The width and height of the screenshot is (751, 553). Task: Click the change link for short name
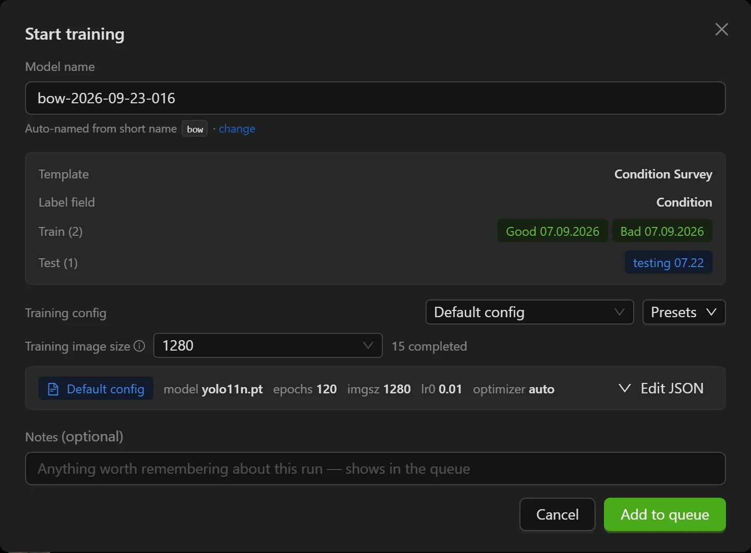click(237, 129)
